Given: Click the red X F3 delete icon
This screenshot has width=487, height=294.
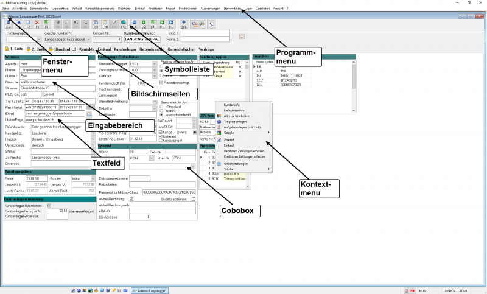Looking at the screenshot, I should click(37, 24).
